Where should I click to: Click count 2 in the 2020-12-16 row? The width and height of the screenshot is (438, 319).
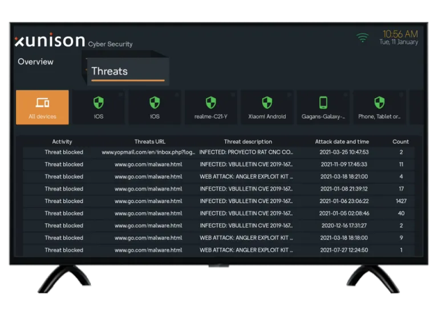(x=401, y=225)
